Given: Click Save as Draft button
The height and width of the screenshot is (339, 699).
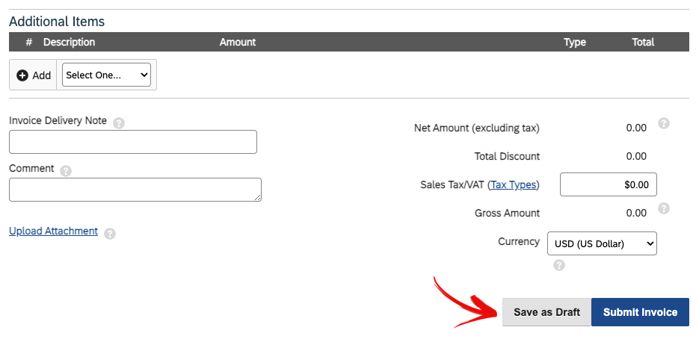Looking at the screenshot, I should (x=546, y=312).
